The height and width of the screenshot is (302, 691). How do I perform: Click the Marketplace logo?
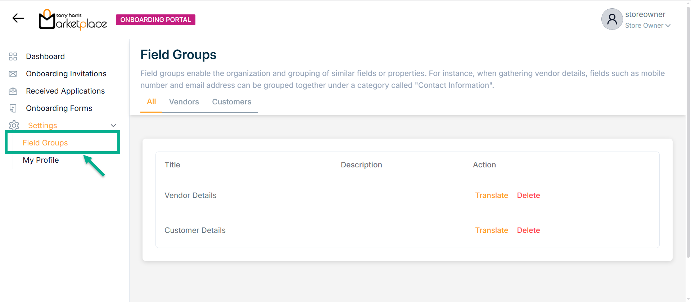[73, 20]
